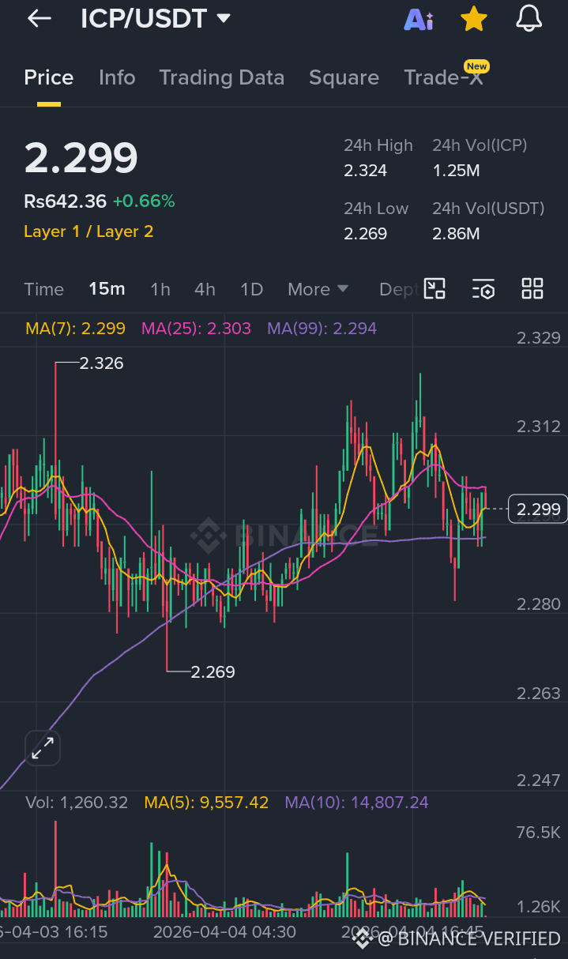Tap the 24h High value 2.324
The height and width of the screenshot is (959, 568).
pos(366,171)
